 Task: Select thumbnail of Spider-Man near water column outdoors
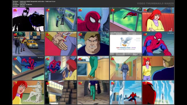point(126,93)
